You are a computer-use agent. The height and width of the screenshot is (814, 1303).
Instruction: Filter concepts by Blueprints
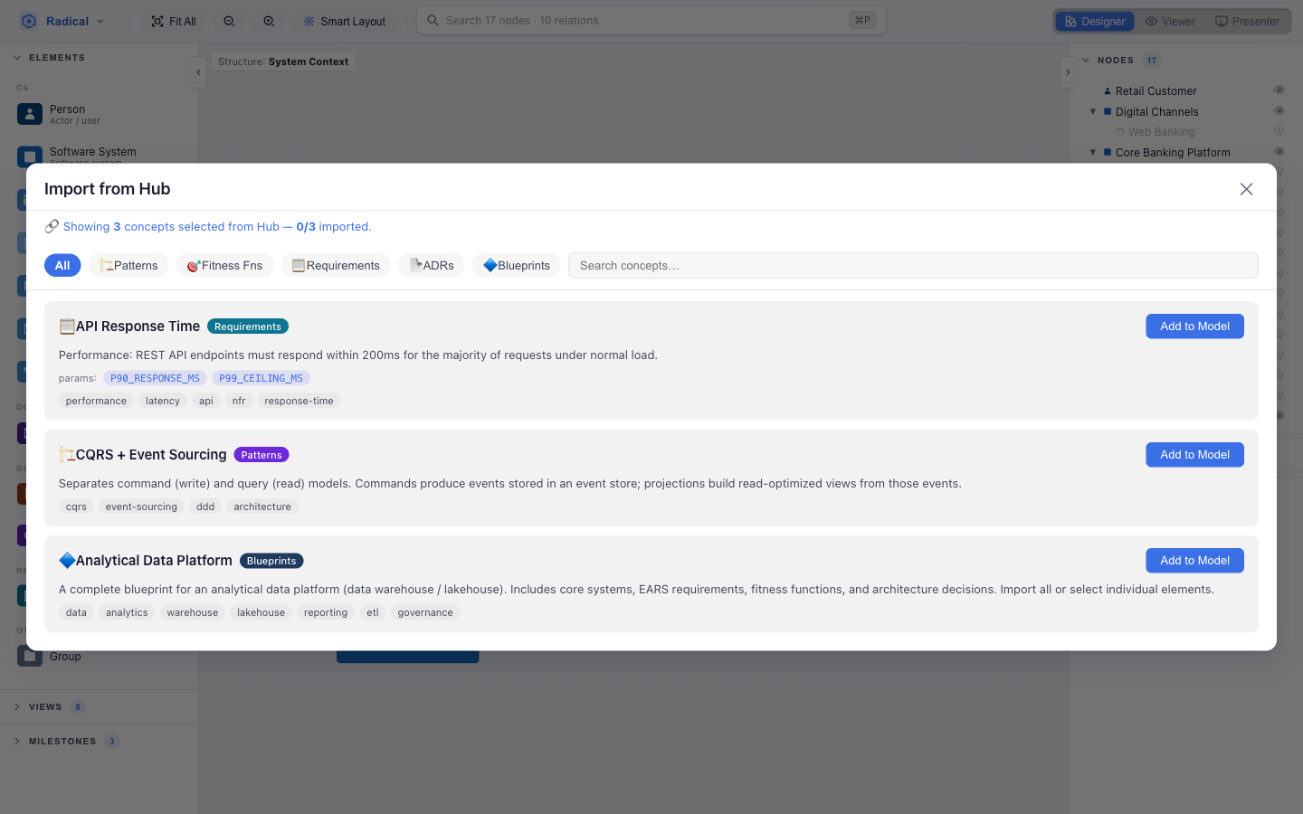tap(516, 265)
